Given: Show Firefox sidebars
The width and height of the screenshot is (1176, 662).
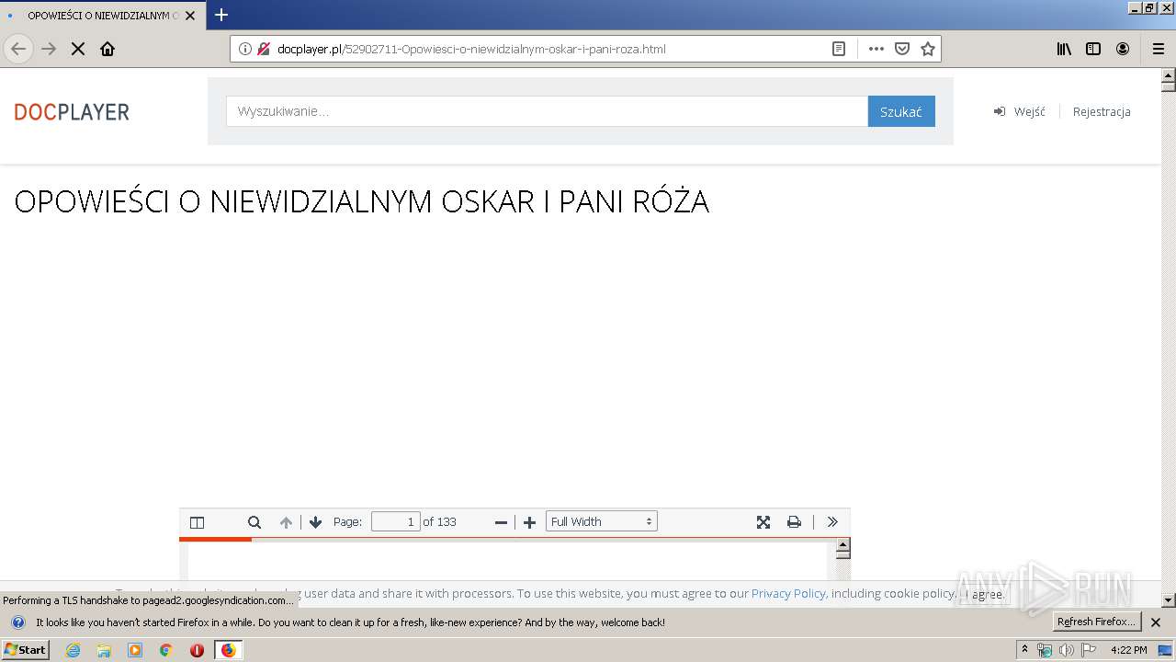Looking at the screenshot, I should (1093, 49).
